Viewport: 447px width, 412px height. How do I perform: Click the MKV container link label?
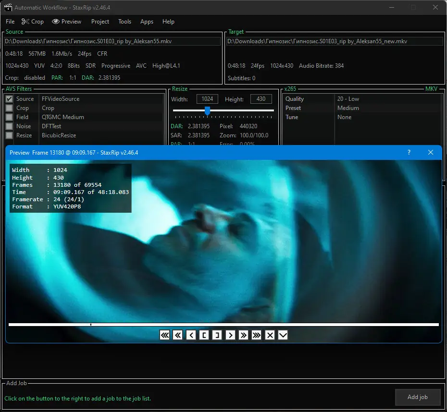pos(431,88)
